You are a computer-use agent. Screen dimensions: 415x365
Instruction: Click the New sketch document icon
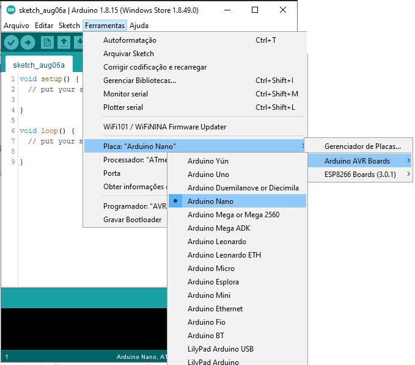coord(48,42)
